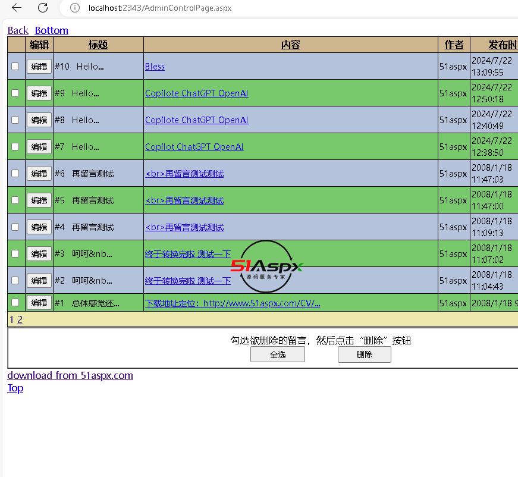
Task: Open Copilot ChatGPT OpenAI link in row #7
Action: (194, 147)
